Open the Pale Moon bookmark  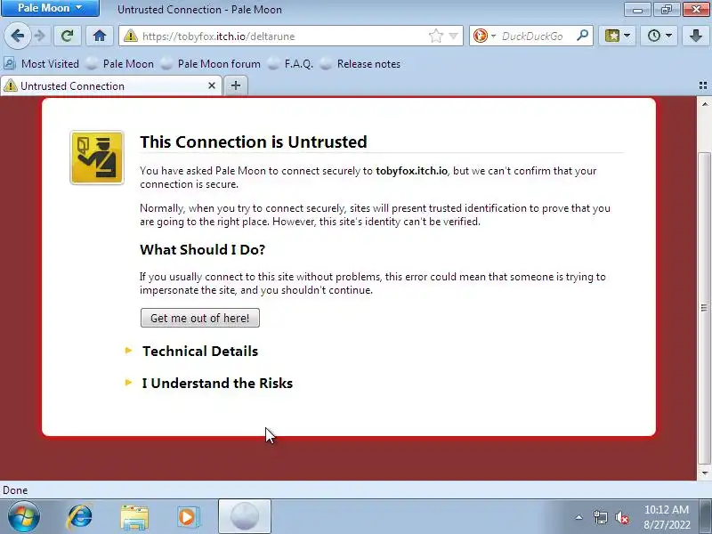pos(120,64)
